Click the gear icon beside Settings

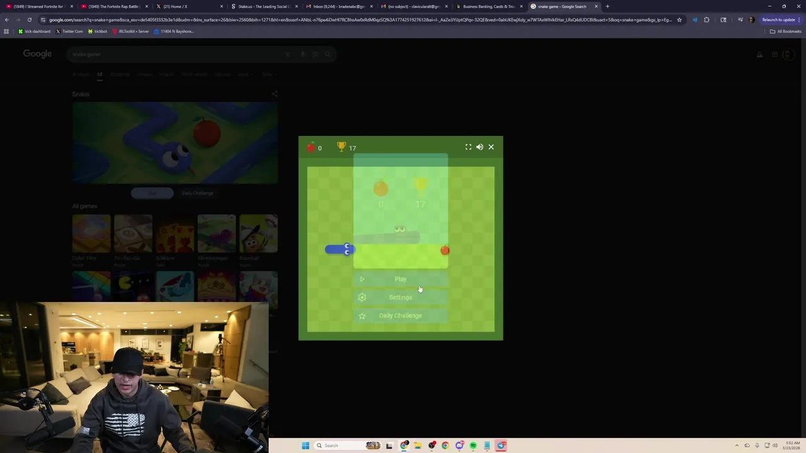[x=362, y=298]
